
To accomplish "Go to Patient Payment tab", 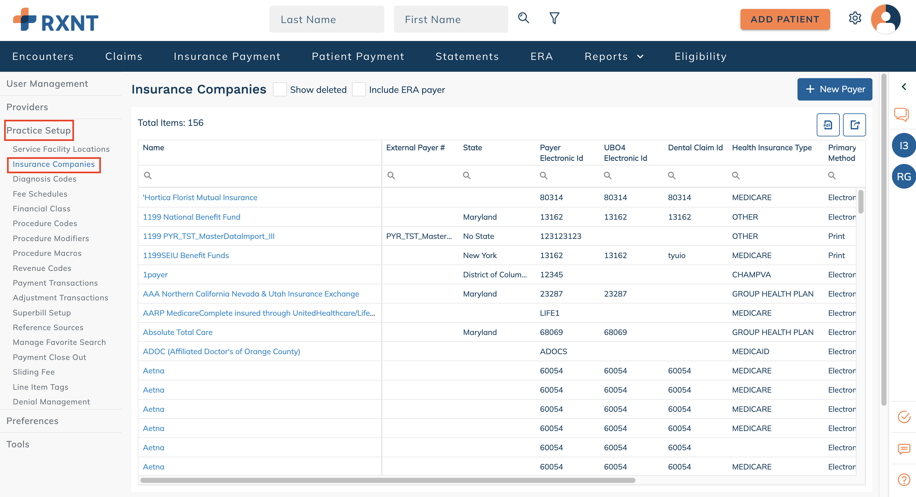I will (358, 56).
